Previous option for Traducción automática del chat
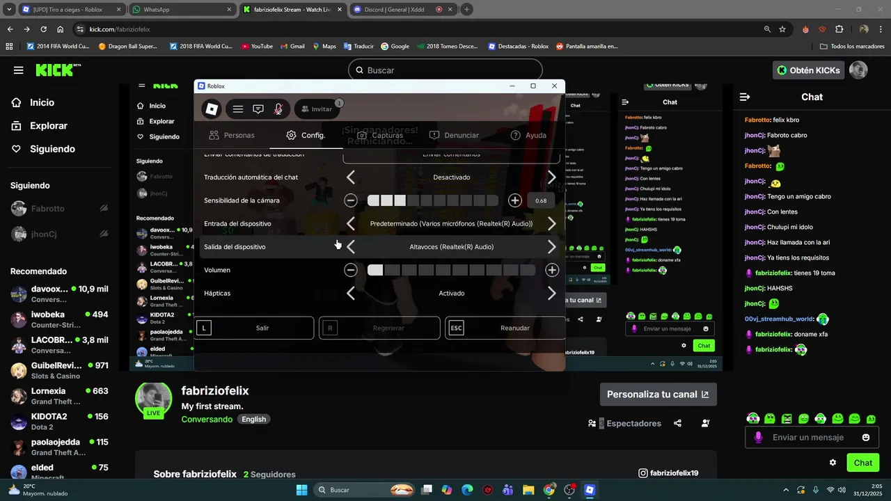Screen dimensions: 891x501 (x=351, y=177)
